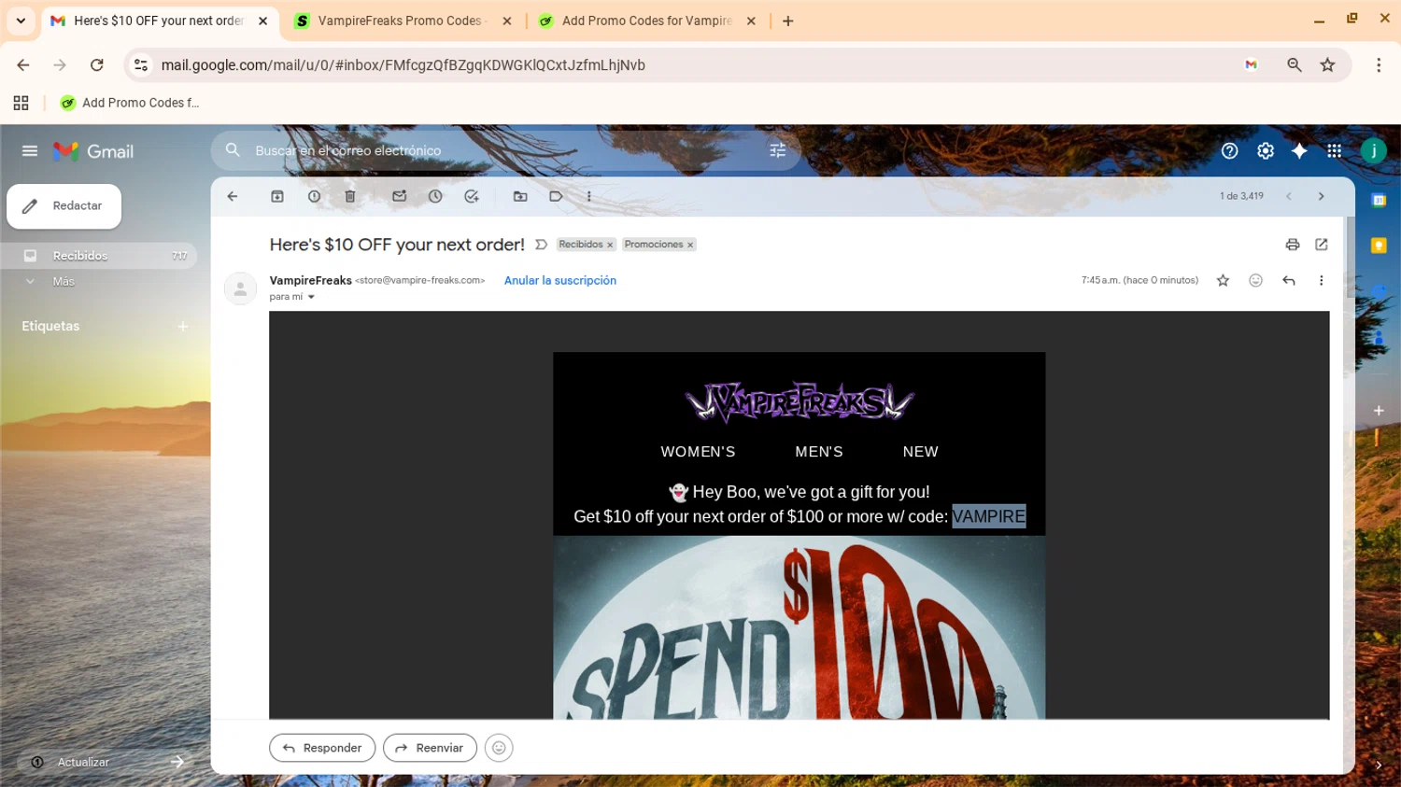Archive this email
Screen dimensions: 1401x787
277,196
